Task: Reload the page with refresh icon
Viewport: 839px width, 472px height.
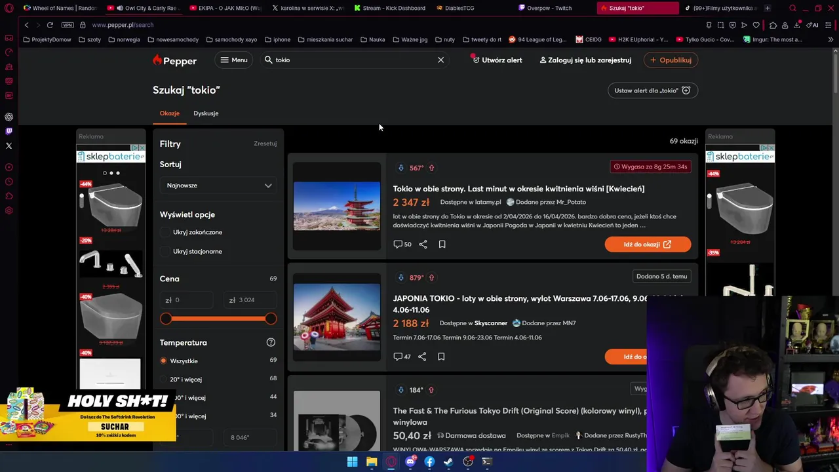Action: click(x=50, y=25)
